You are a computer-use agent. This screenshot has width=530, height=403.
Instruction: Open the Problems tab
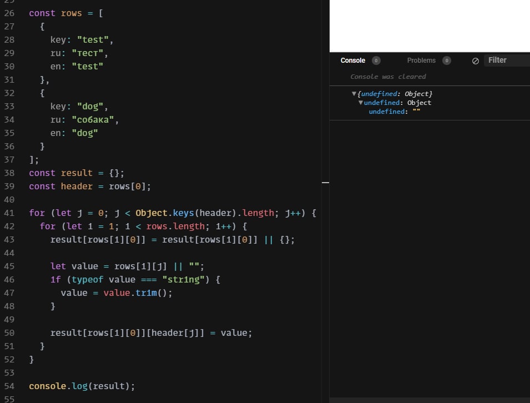pos(421,61)
